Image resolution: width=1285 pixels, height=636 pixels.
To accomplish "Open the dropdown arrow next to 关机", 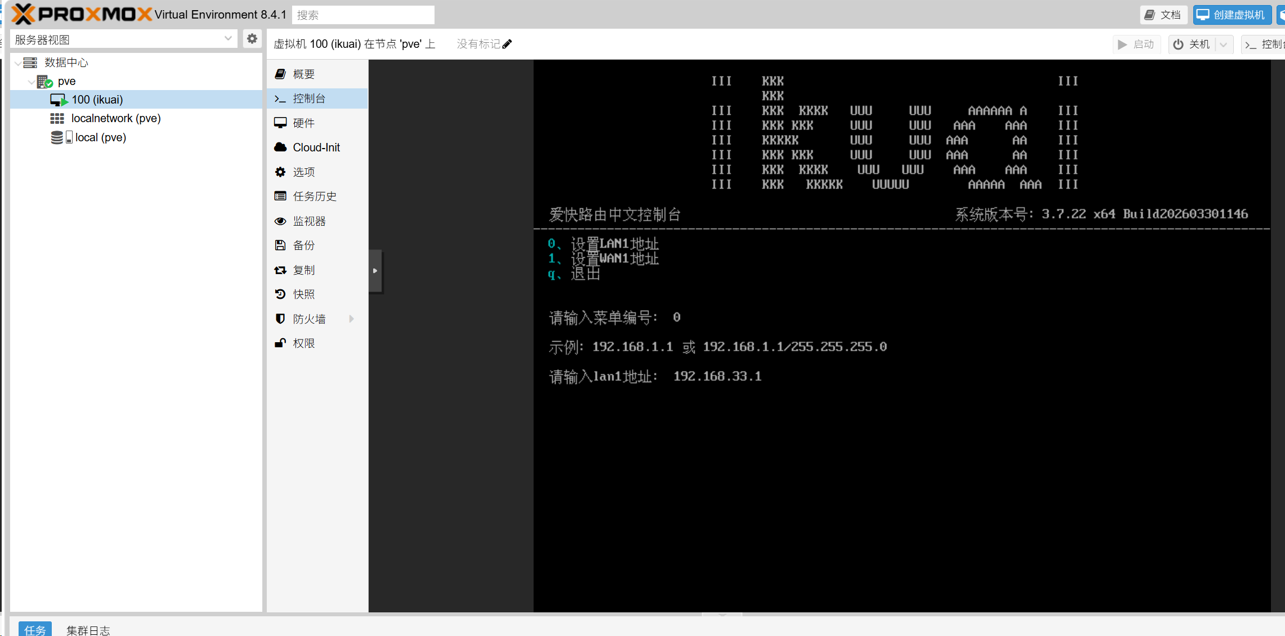I will [1224, 44].
